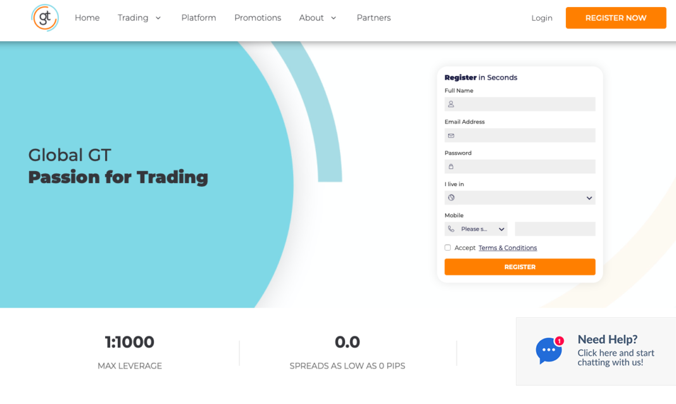This screenshot has height=404, width=676.
Task: Open the Promotions menu item
Action: pyautogui.click(x=258, y=18)
